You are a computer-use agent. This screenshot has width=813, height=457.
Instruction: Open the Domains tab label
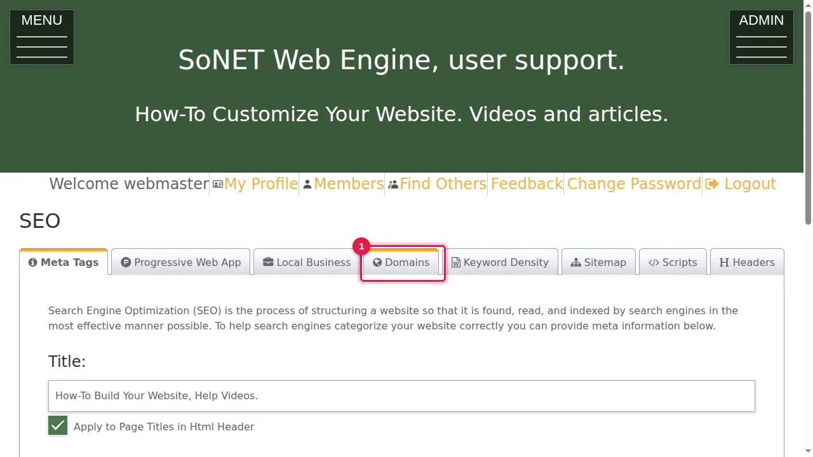point(407,262)
